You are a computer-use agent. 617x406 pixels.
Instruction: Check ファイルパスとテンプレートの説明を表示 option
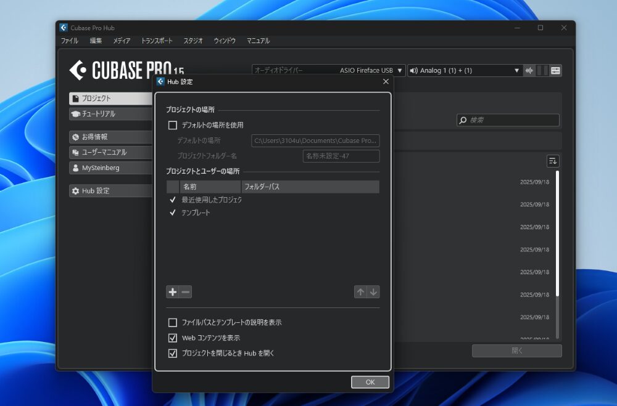click(x=173, y=322)
